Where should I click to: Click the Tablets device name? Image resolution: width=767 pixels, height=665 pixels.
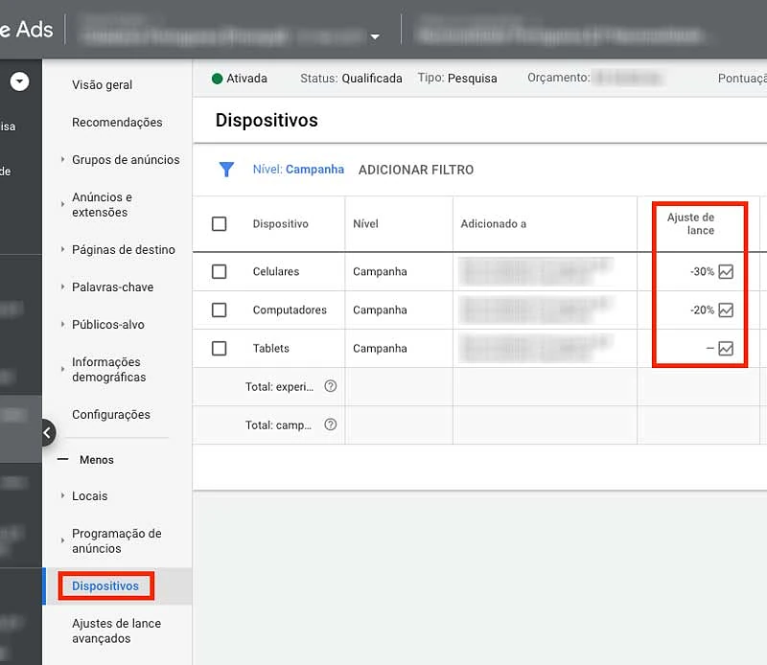271,348
